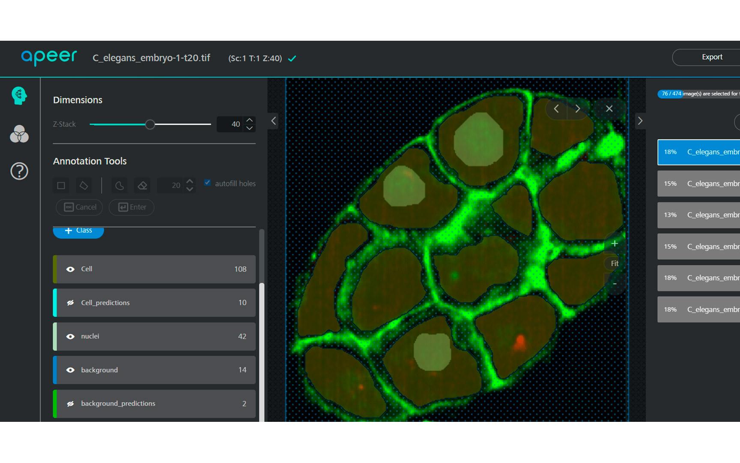This screenshot has height=463, width=740.
Task: Click the file name C_elegans_embryo-1-t20.tif
Action: (151, 58)
